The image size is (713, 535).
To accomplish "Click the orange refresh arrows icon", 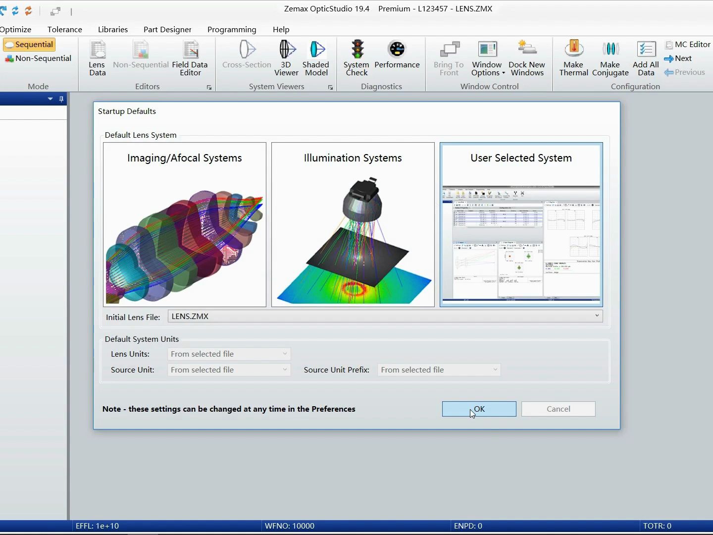I will pos(28,10).
